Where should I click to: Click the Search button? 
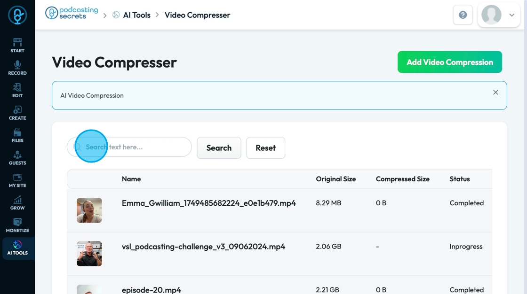click(219, 148)
